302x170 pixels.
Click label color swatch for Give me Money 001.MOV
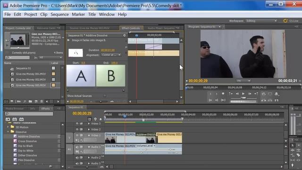pyautogui.click(x=53, y=74)
